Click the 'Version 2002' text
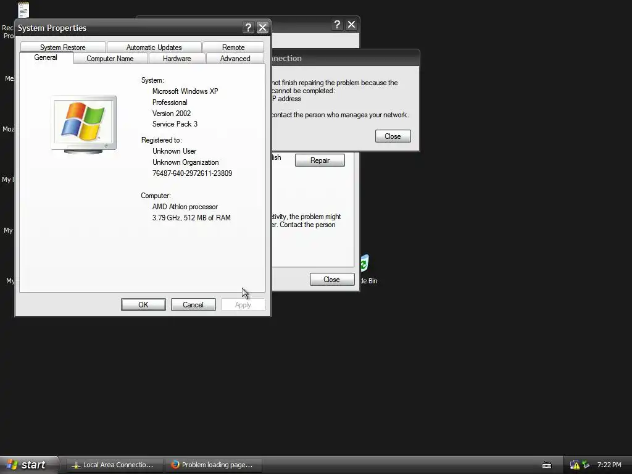Screen dimensions: 632x474 172,114
